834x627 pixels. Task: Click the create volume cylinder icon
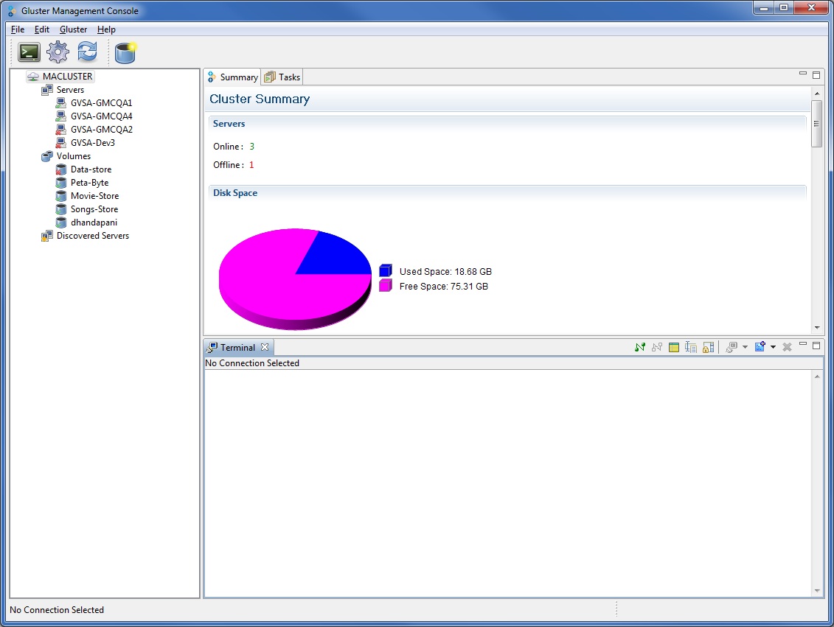click(x=126, y=52)
